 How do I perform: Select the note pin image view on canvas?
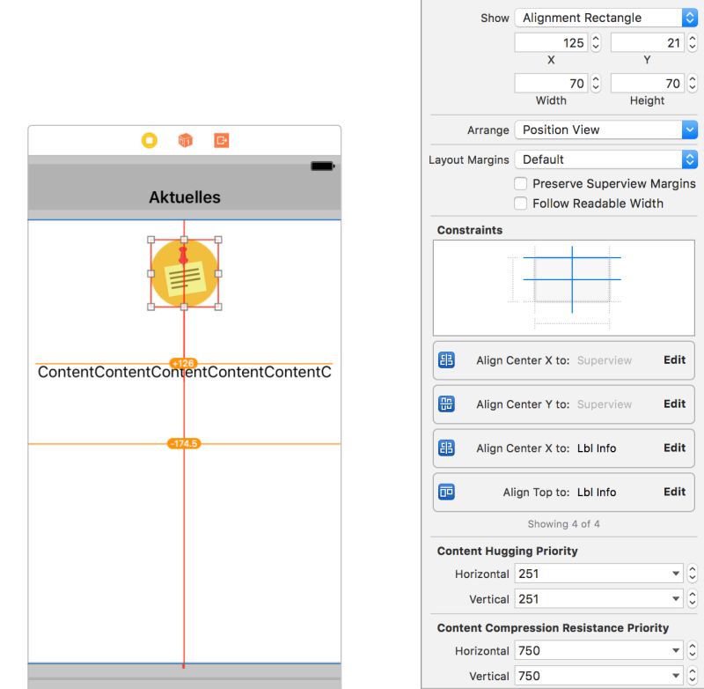(x=184, y=273)
